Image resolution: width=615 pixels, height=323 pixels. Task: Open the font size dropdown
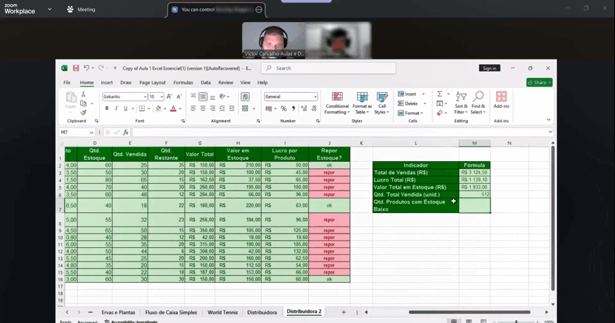click(161, 97)
